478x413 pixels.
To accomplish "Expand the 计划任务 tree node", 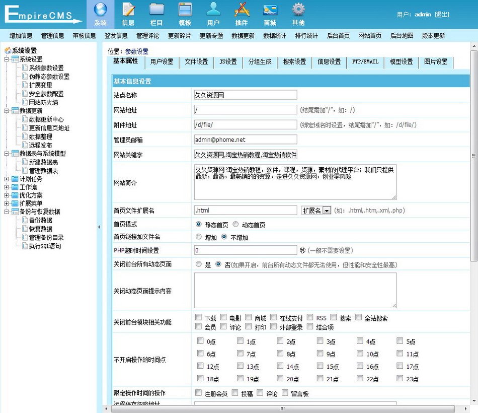I will tap(7, 179).
